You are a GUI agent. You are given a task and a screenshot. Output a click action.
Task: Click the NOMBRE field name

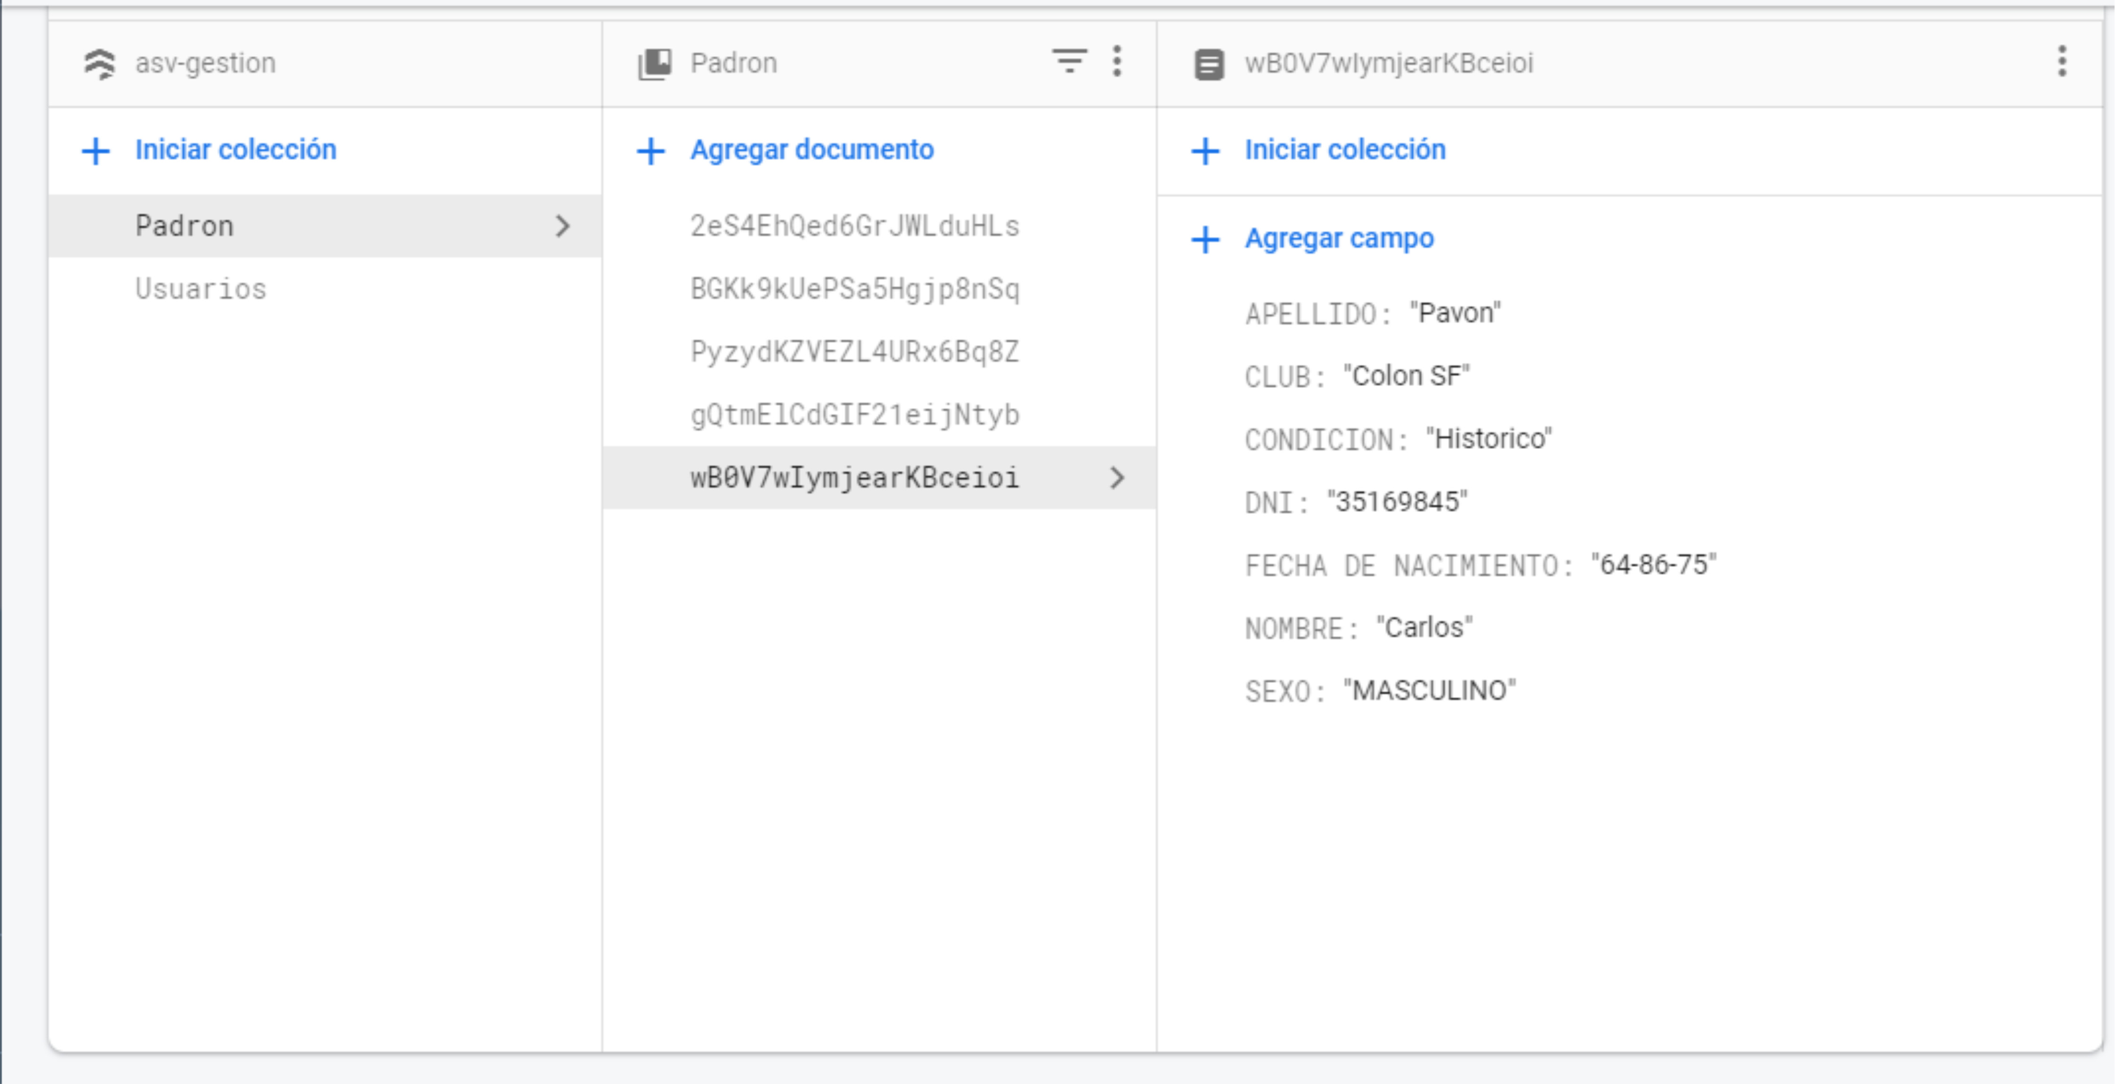1301,628
